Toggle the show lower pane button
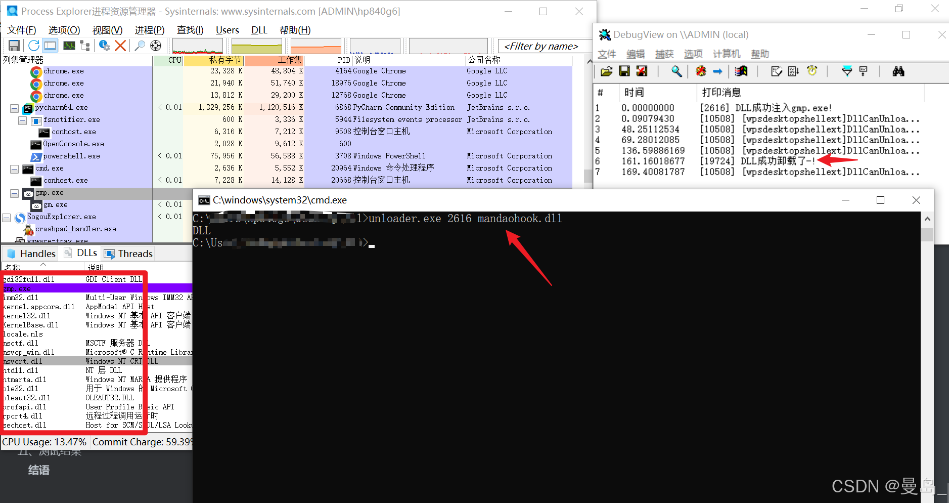This screenshot has height=503, width=949. click(50, 46)
